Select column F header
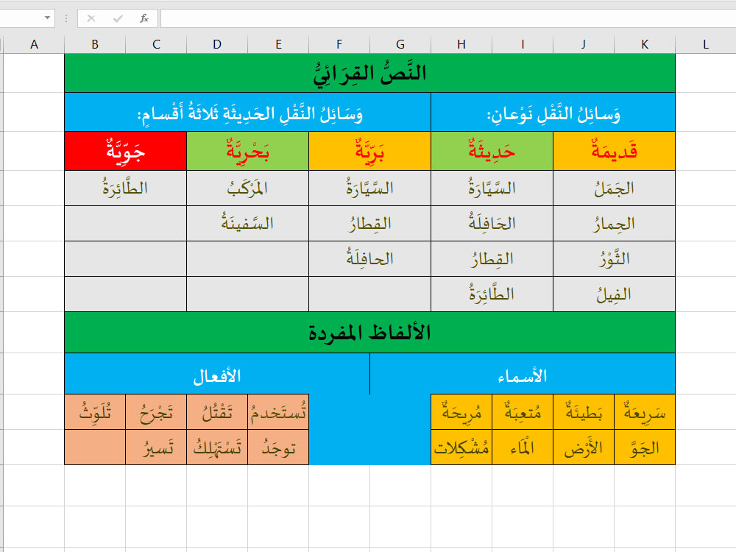Screen dimensions: 736x552 click(339, 45)
